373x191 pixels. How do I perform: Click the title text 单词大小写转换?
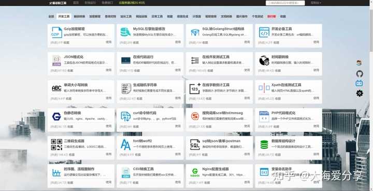76,85
